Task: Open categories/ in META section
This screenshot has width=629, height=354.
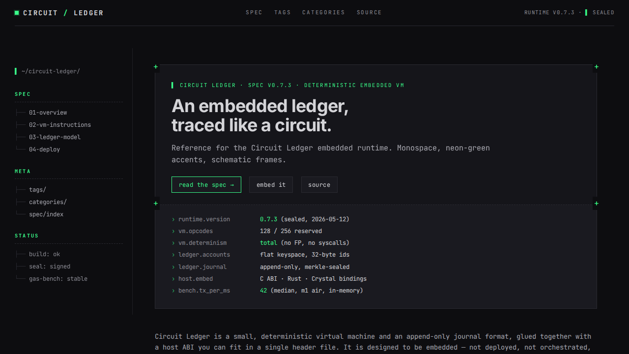Action: coord(48,202)
